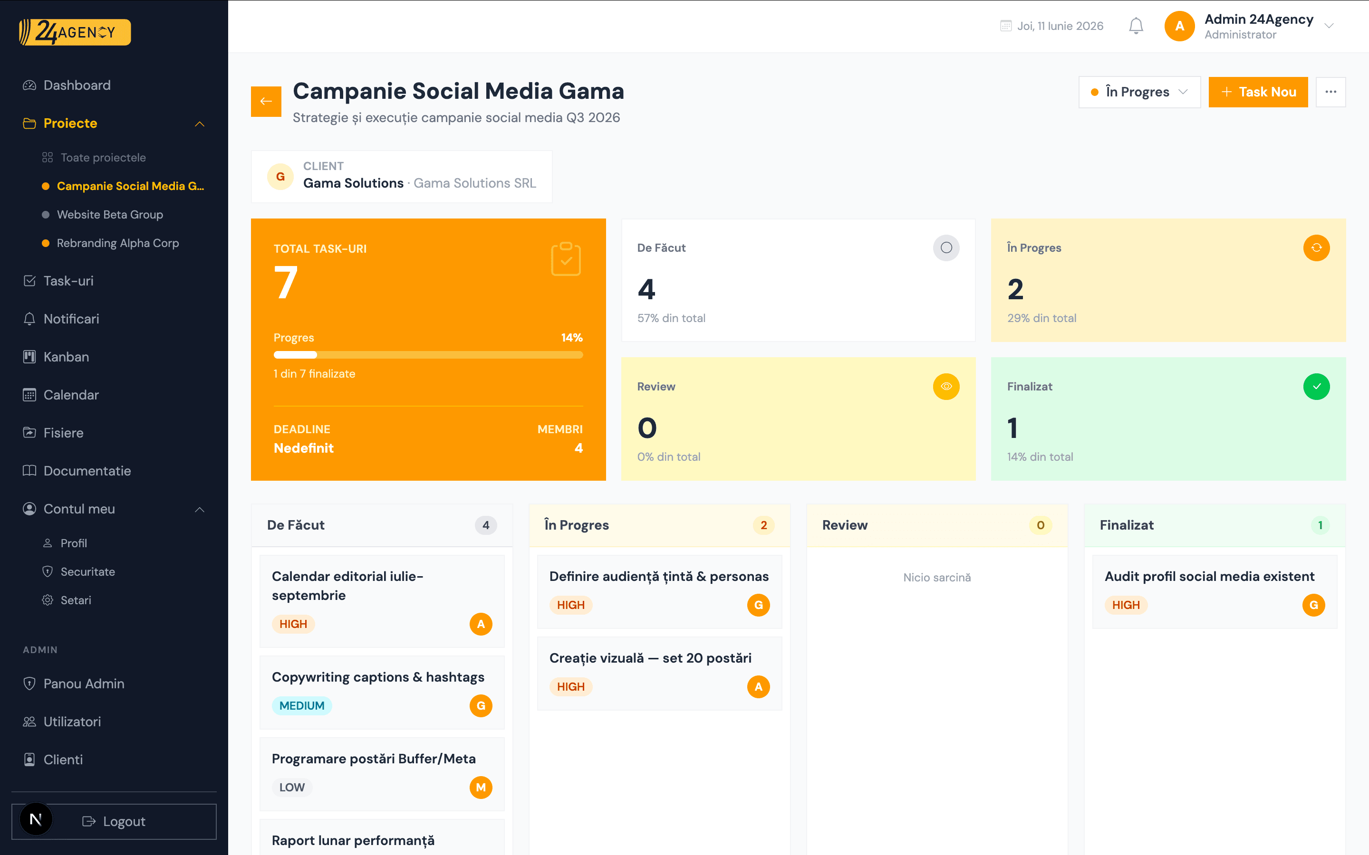Click the '1 din 7 finalizate' text
1369x855 pixels.
pos(315,374)
